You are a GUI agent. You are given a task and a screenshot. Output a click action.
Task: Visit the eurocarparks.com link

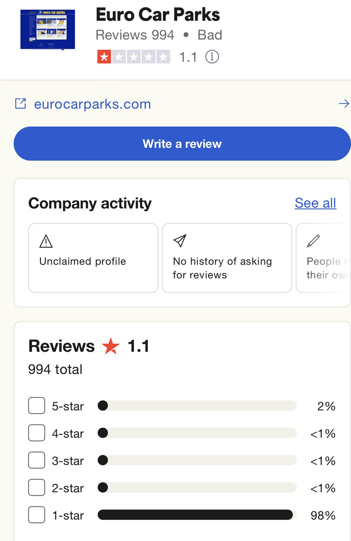pyautogui.click(x=92, y=104)
